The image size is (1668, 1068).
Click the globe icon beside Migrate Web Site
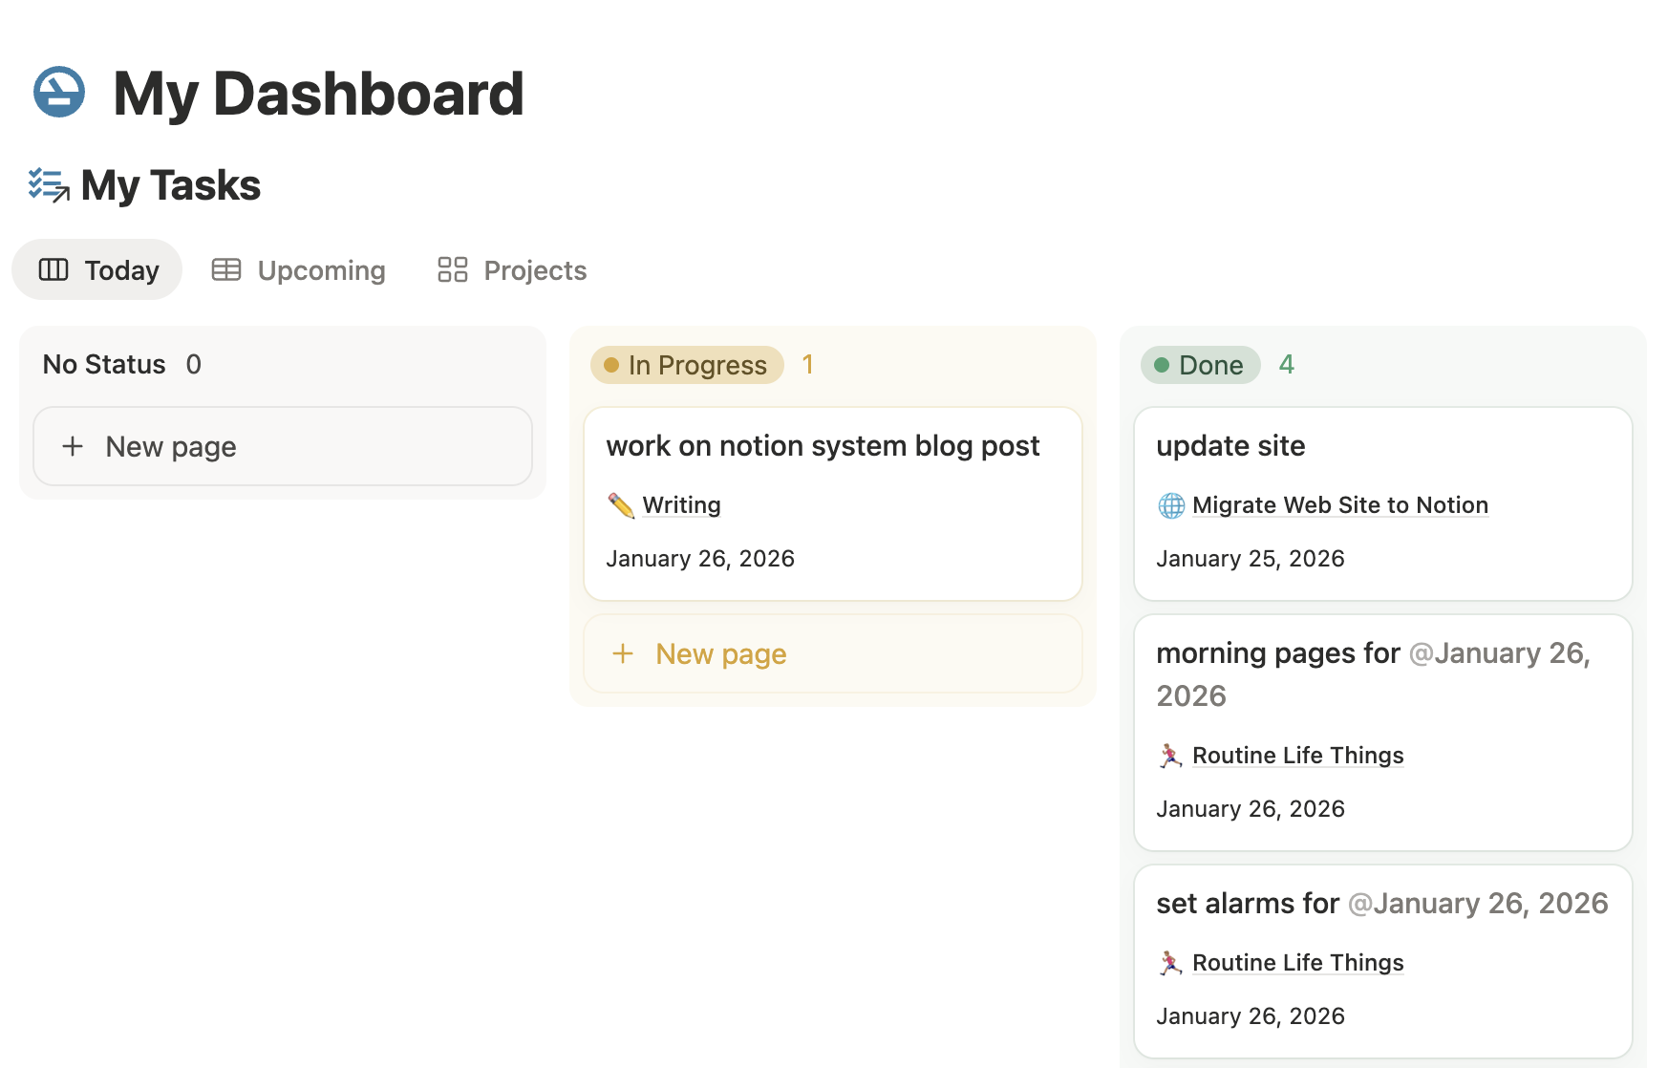pyautogui.click(x=1172, y=504)
